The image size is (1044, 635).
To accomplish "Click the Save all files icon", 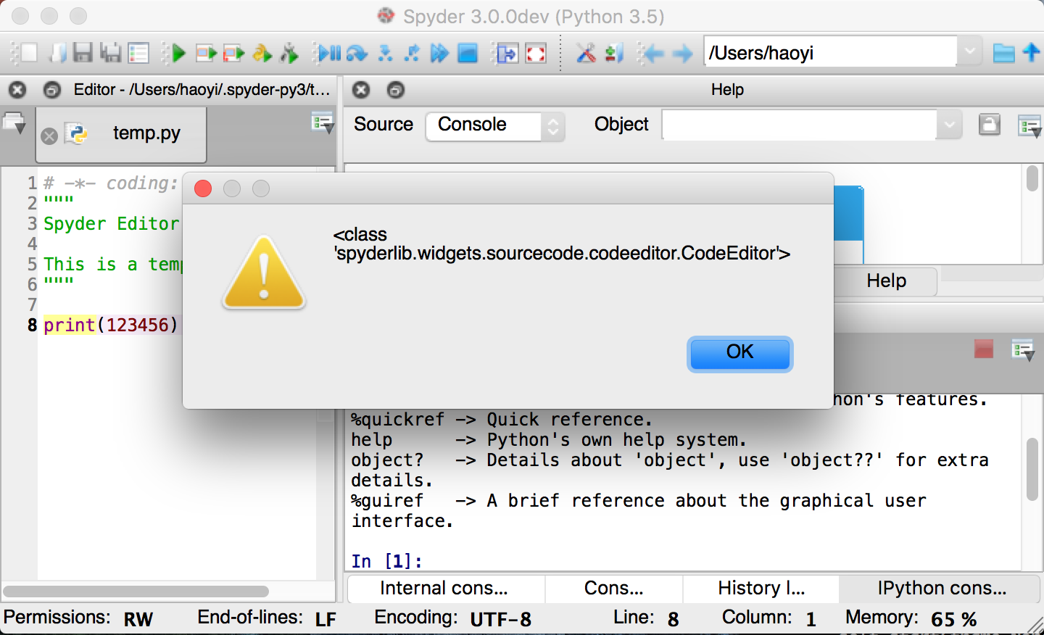I will [x=110, y=53].
